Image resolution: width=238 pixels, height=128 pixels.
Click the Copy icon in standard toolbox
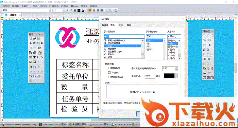34,43
